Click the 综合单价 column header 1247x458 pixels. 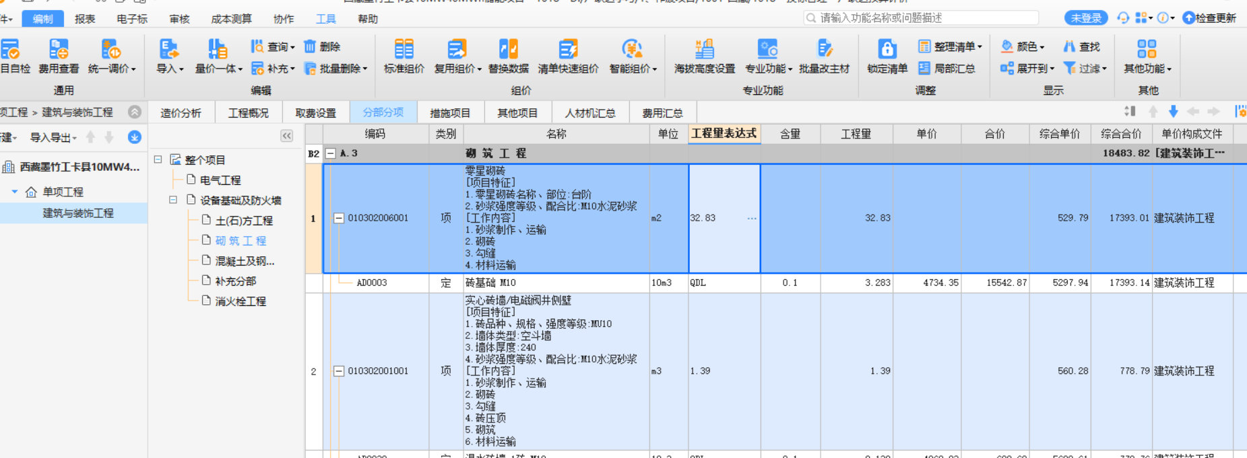(1060, 134)
